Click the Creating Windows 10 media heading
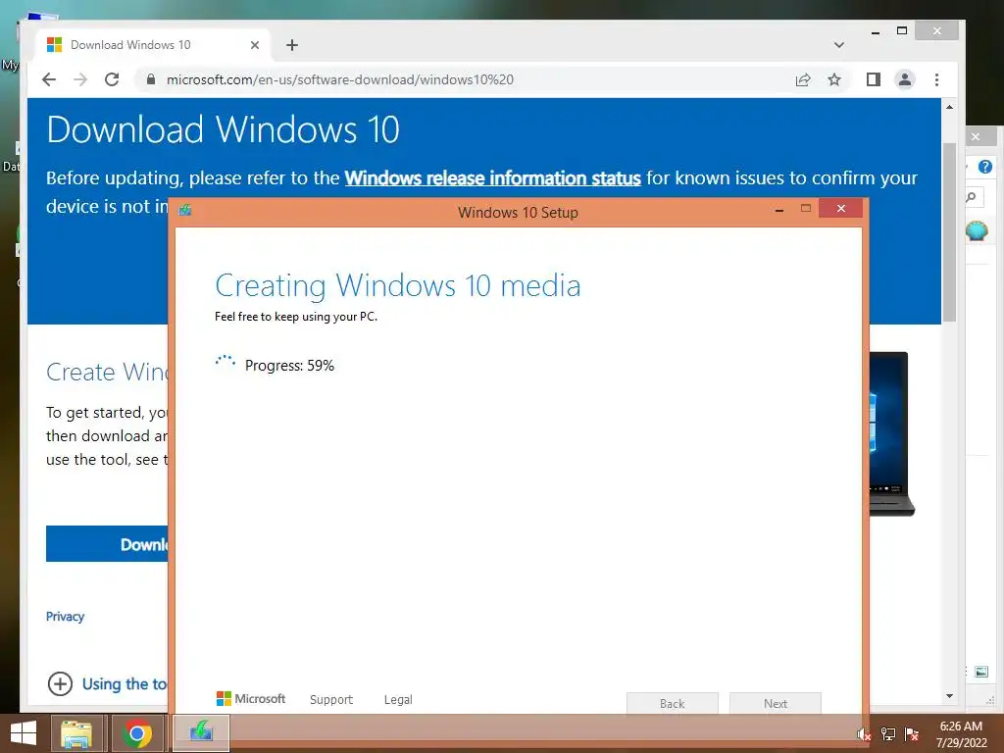1004x753 pixels. [398, 285]
